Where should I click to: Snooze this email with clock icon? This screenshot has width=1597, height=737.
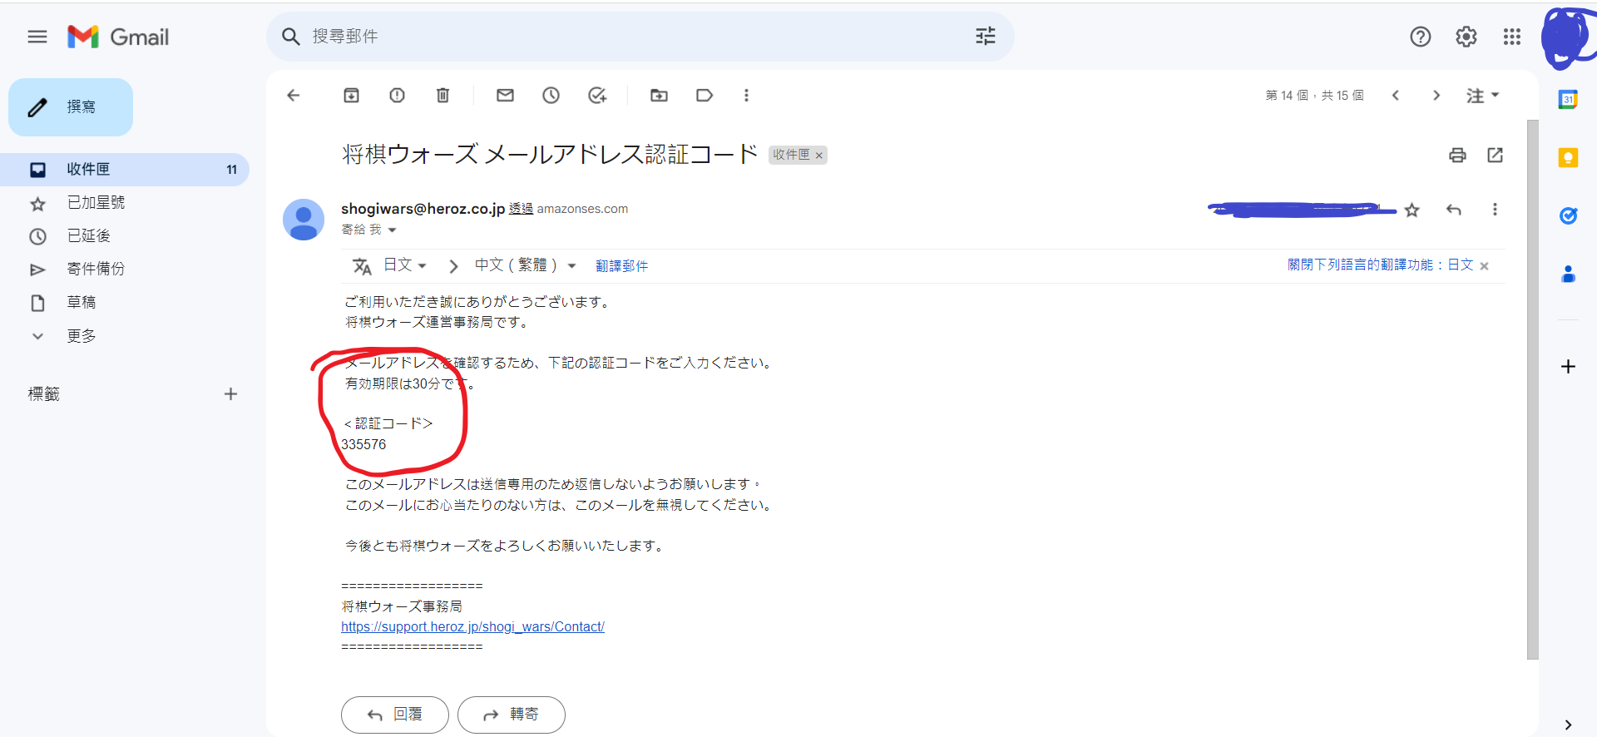[551, 96]
